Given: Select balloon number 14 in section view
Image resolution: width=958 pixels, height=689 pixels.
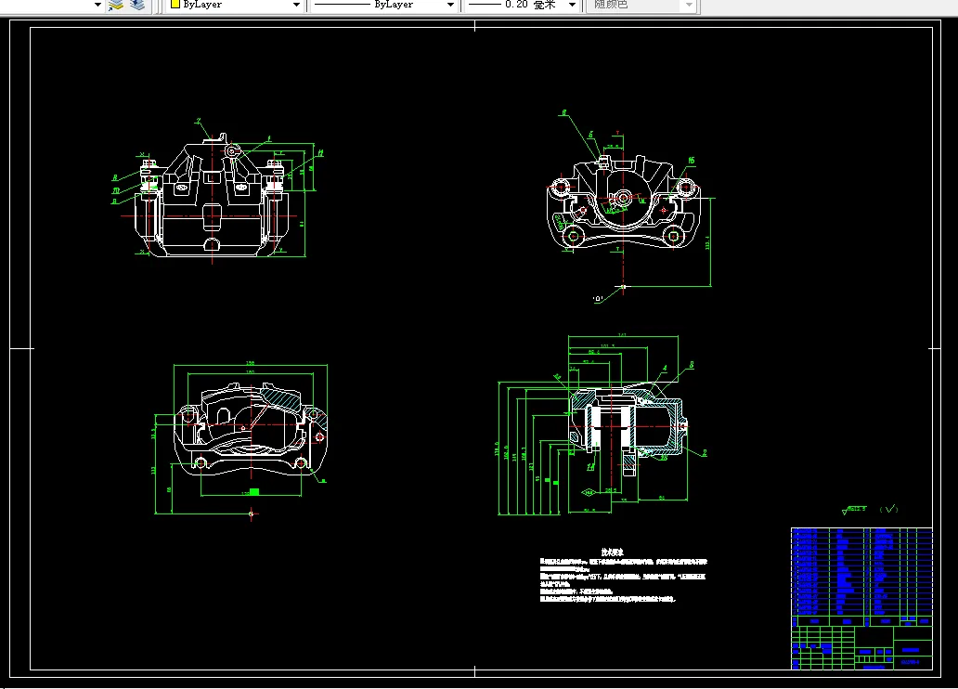Looking at the screenshot, I should (590, 467).
